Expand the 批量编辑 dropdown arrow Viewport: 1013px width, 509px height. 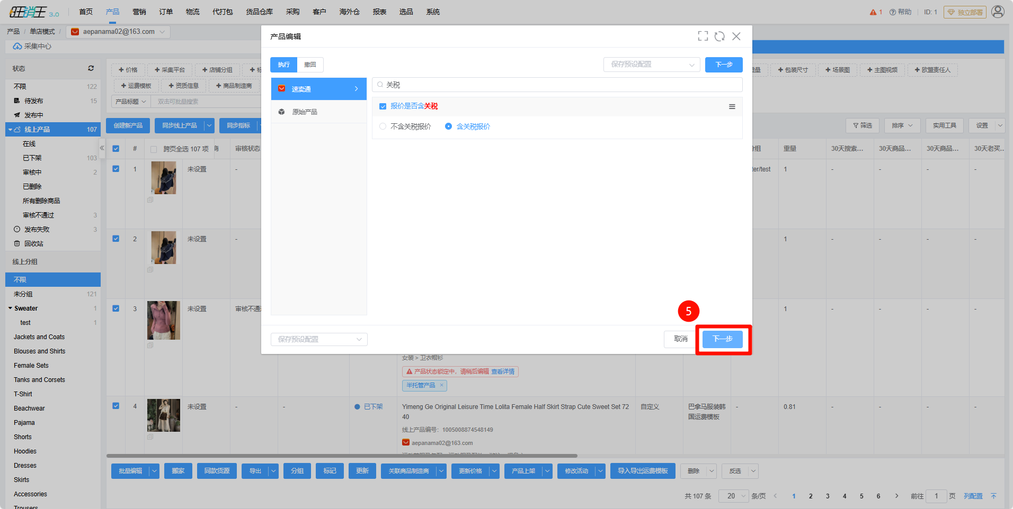tap(155, 471)
